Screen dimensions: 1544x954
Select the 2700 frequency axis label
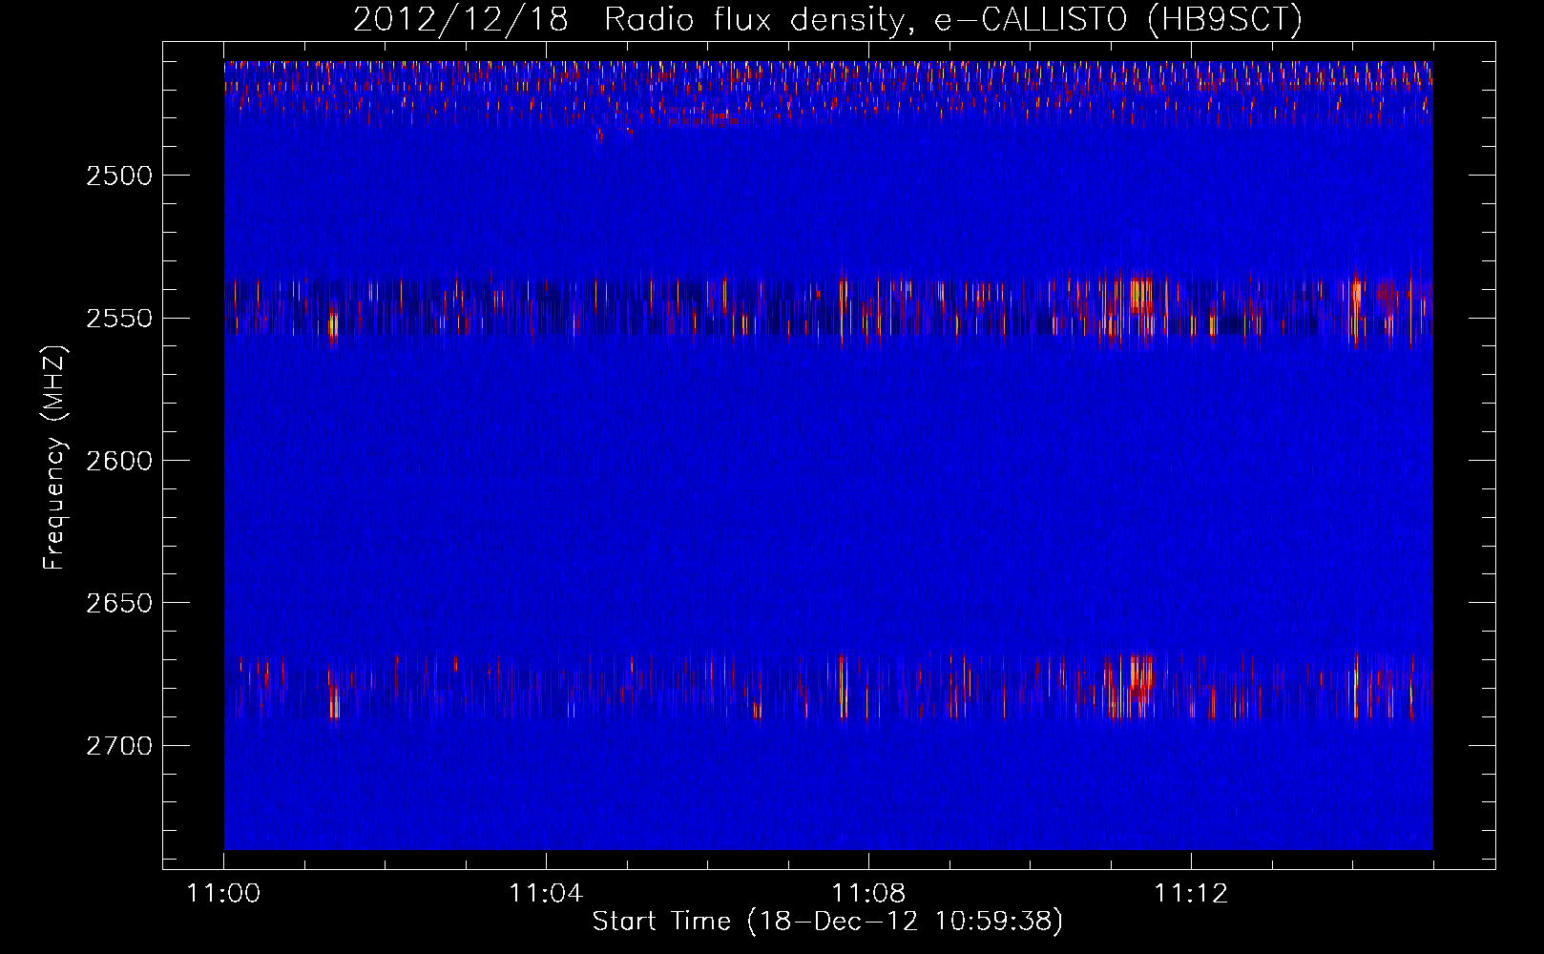119,745
